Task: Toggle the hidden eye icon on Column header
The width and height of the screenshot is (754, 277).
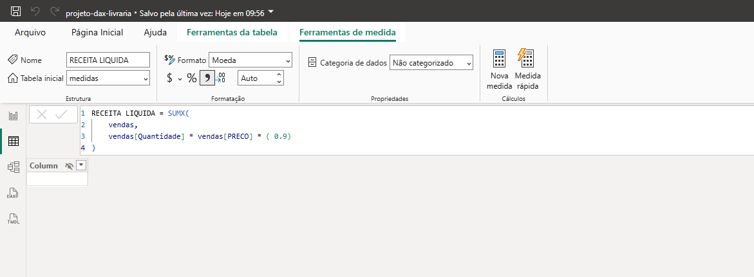Action: coord(70,166)
